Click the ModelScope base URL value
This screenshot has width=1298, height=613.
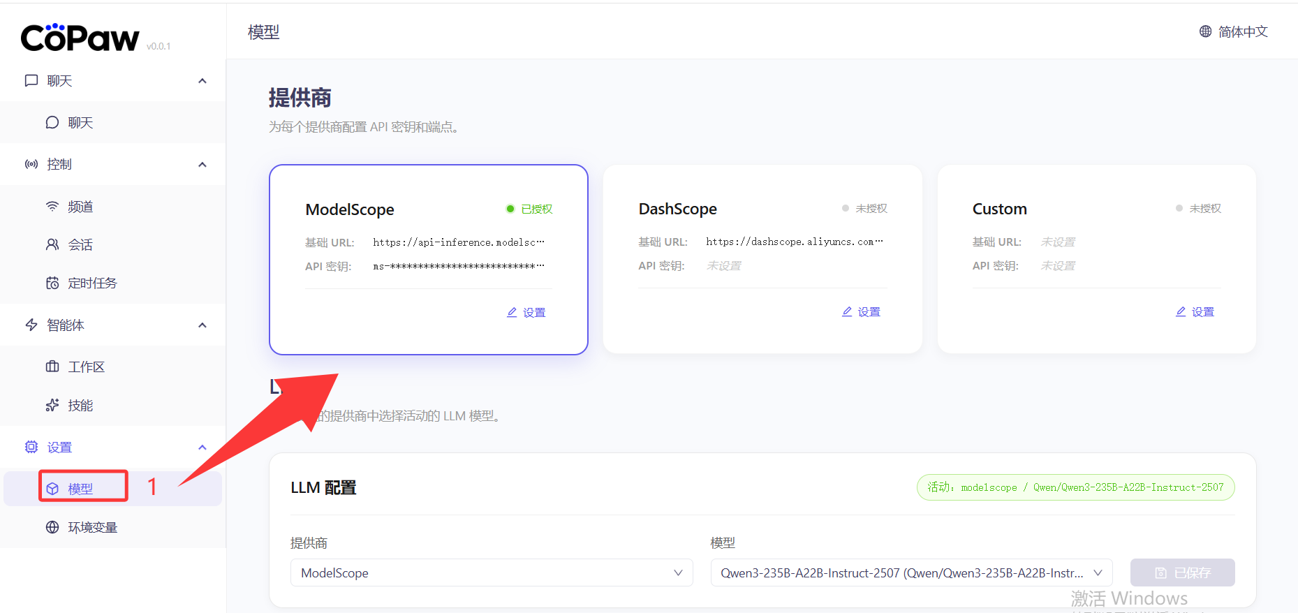(x=459, y=242)
